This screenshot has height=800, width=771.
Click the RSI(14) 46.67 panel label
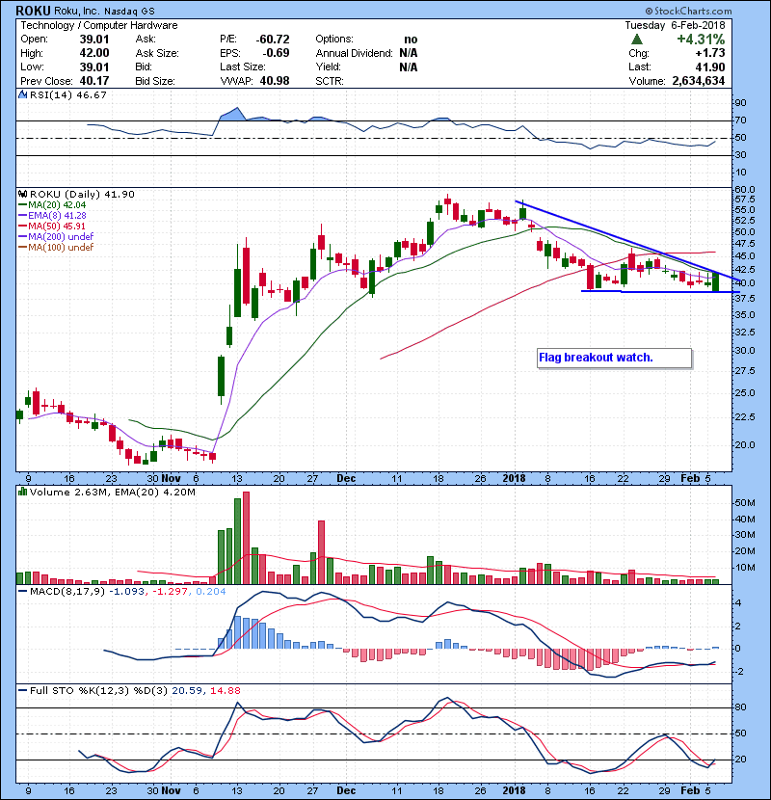coord(67,94)
